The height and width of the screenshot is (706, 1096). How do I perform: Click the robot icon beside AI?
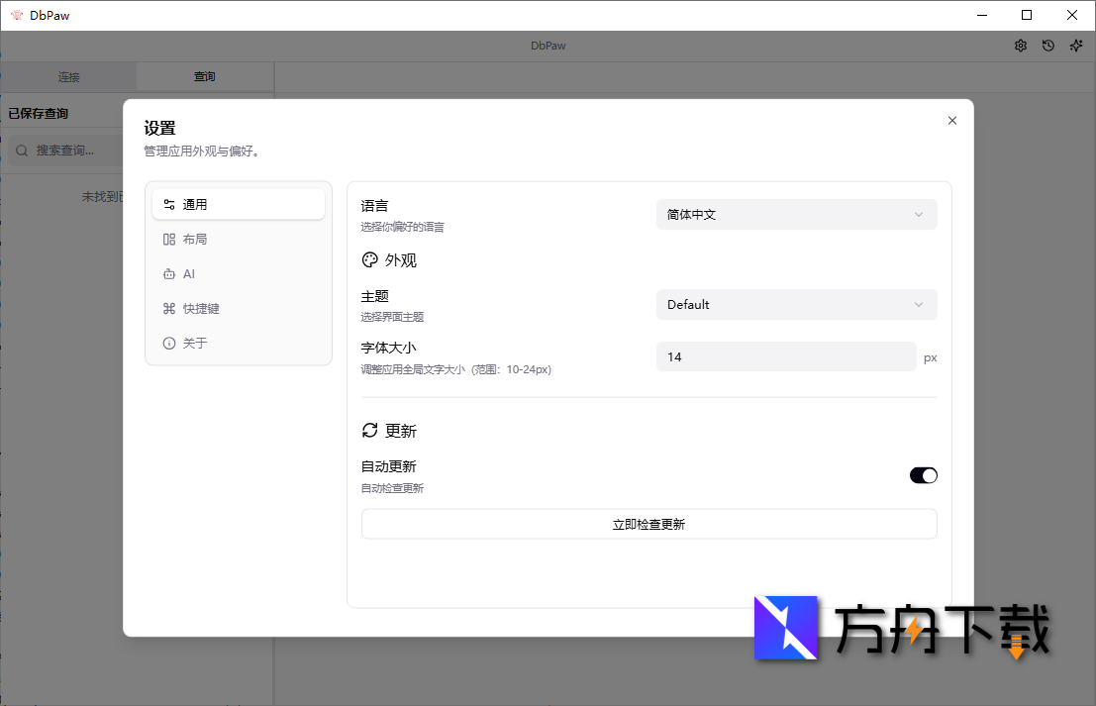[x=169, y=274]
